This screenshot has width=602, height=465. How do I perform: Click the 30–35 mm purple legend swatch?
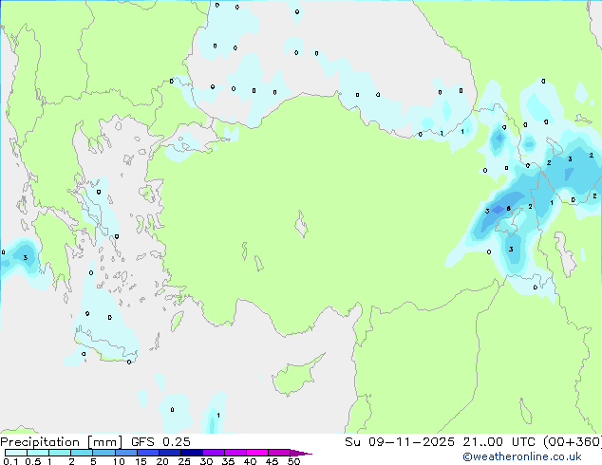[213, 453]
